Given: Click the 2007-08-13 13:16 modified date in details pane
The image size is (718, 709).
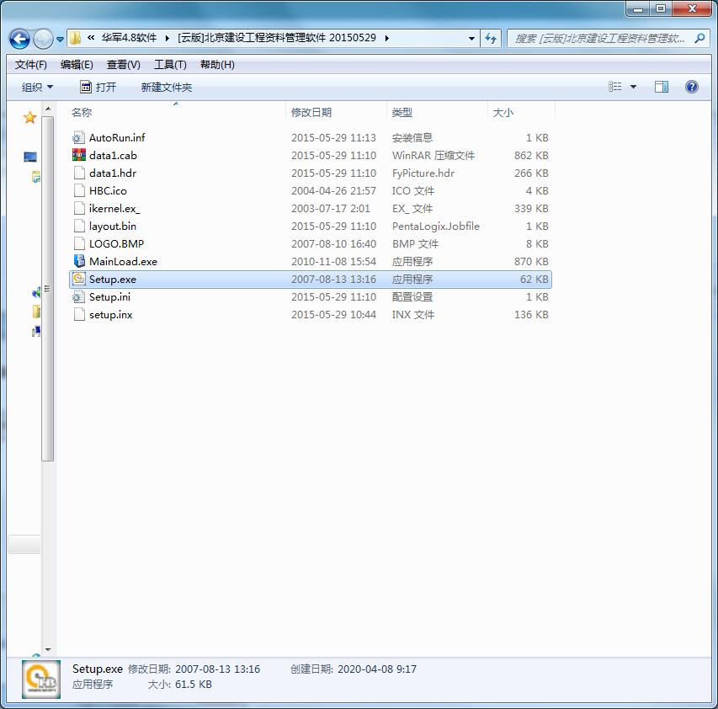Looking at the screenshot, I should coord(217,669).
